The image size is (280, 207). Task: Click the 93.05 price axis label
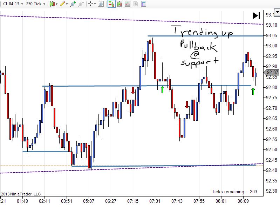(x=272, y=35)
